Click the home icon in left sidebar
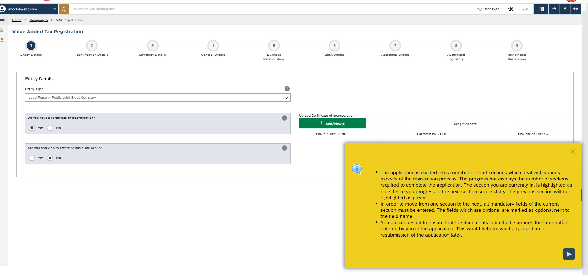588x275 pixels. pos(2,30)
